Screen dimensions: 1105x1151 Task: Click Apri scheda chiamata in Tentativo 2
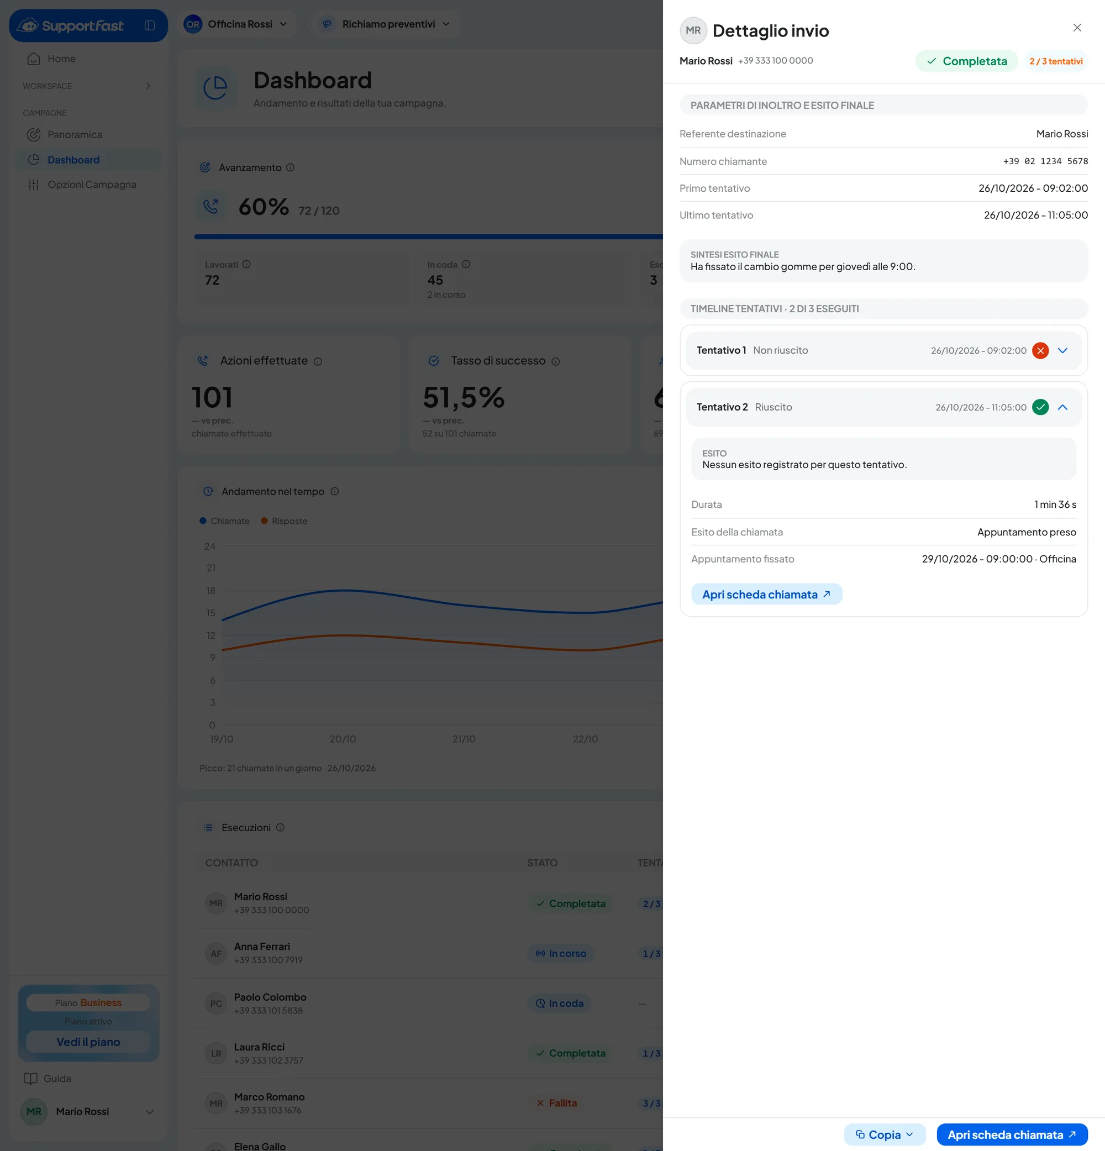(766, 595)
